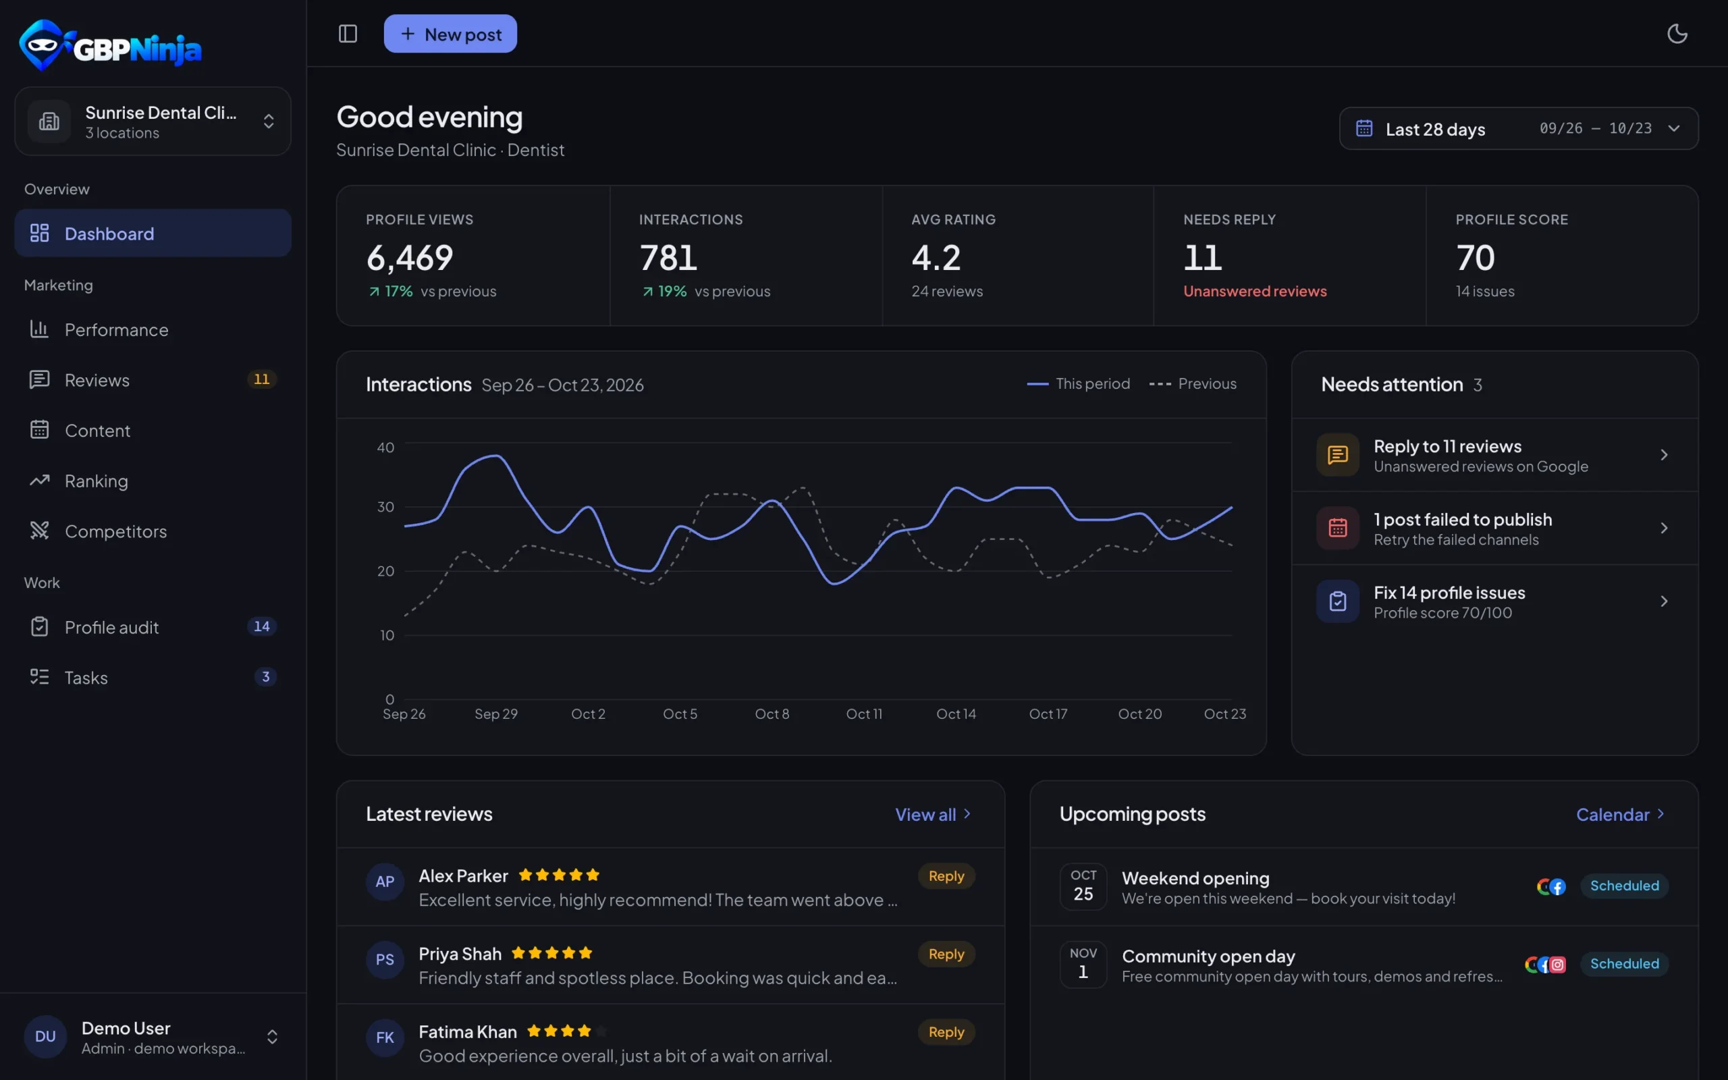Open the Sunrise Dental location switcher
The height and width of the screenshot is (1080, 1728).
click(x=153, y=122)
